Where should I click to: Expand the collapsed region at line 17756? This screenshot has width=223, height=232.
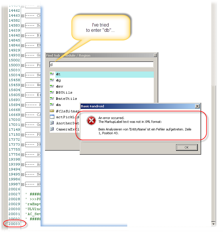(23, 155)
